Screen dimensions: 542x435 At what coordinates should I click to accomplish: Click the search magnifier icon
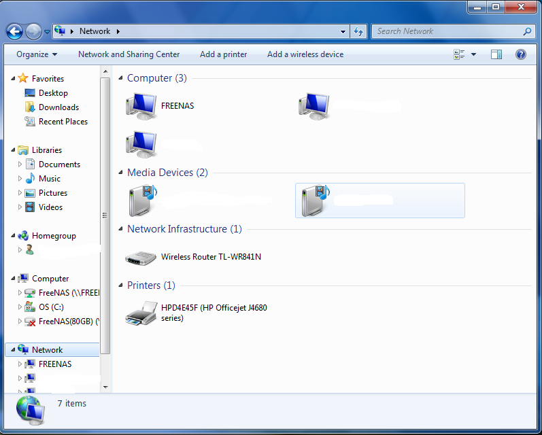coord(527,31)
